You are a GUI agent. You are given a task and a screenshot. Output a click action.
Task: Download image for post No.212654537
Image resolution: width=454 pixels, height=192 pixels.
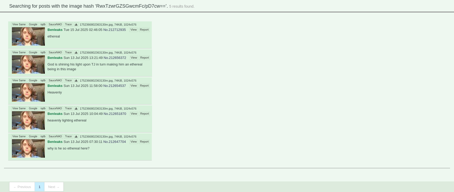(x=76, y=81)
